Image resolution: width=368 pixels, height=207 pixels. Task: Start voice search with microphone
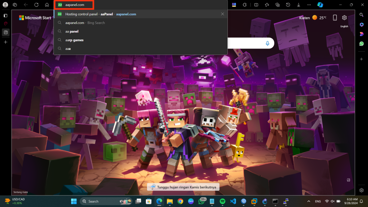[x=267, y=43]
